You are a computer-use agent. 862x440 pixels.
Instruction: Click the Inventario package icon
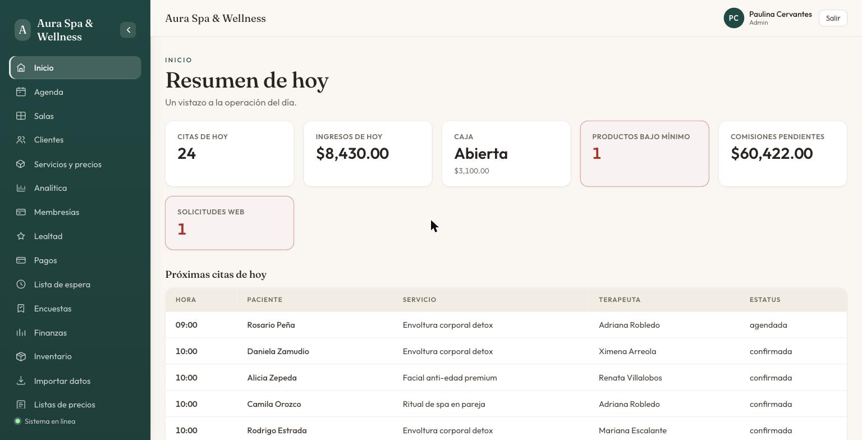(21, 356)
